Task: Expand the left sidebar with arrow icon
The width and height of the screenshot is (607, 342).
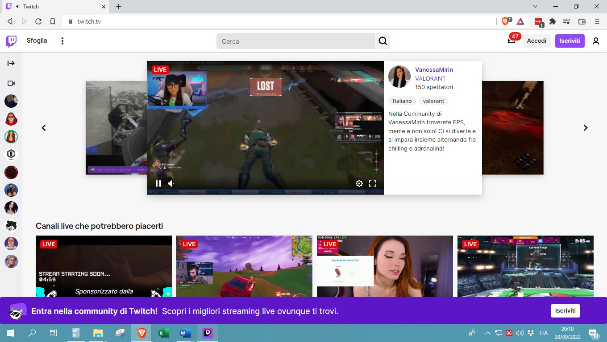Action: click(x=11, y=63)
